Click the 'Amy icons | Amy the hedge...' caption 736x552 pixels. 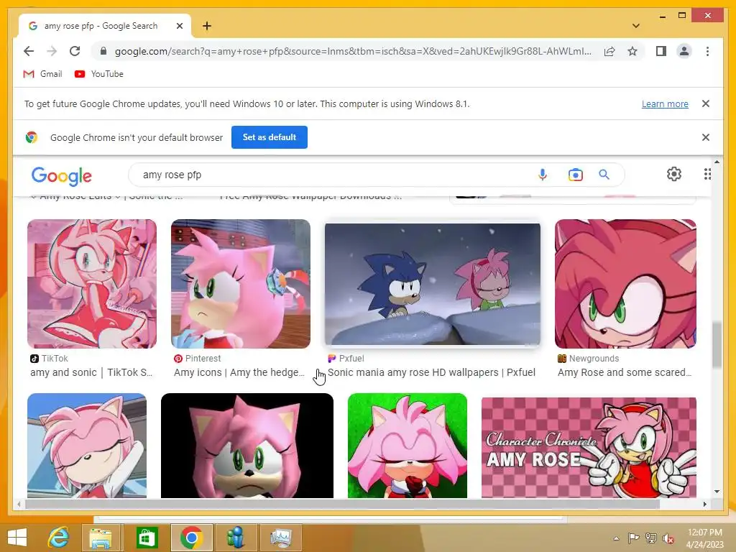[x=239, y=372]
